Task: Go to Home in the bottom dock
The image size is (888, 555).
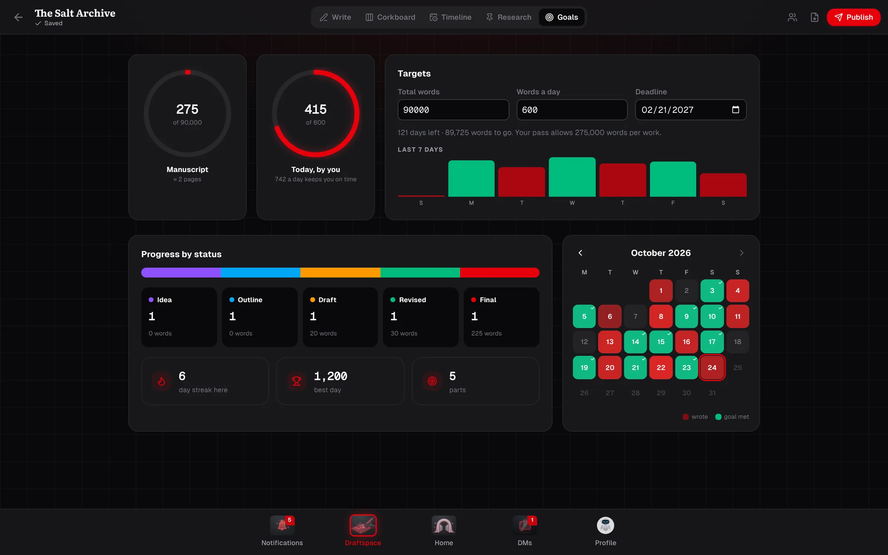Action: [x=444, y=531]
